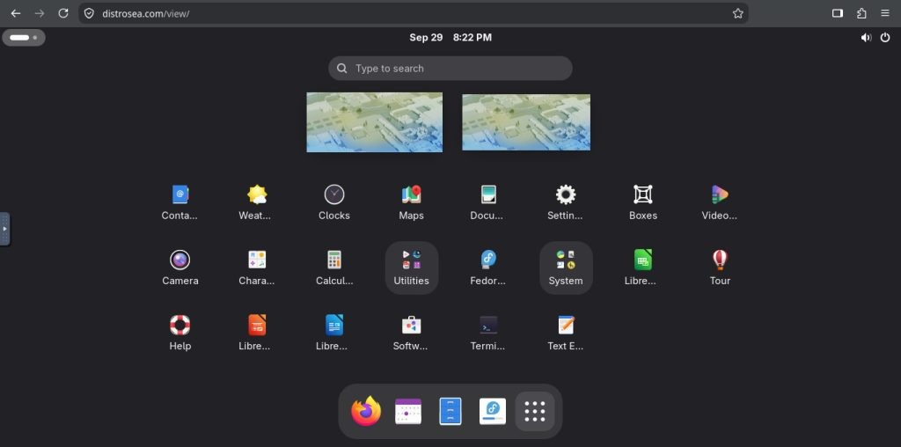Launch Firefox from the dock
Screen dimensions: 901x447
coord(366,412)
